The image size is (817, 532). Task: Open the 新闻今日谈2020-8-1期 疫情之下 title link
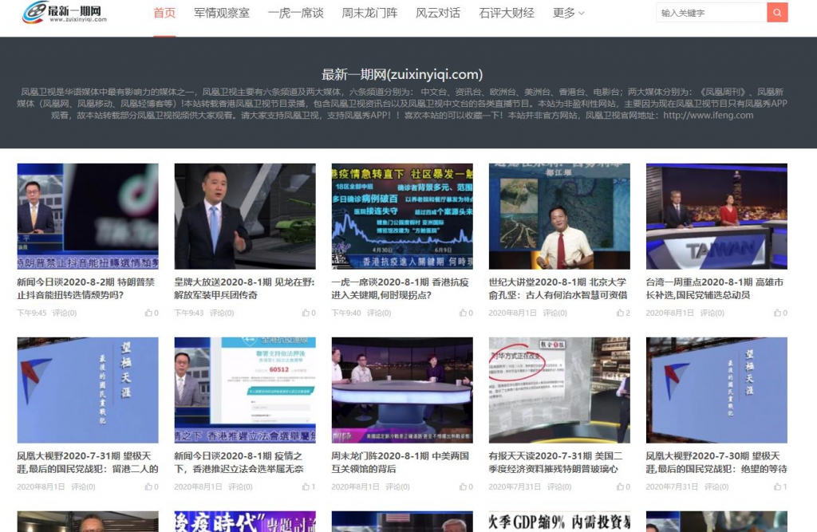point(239,462)
